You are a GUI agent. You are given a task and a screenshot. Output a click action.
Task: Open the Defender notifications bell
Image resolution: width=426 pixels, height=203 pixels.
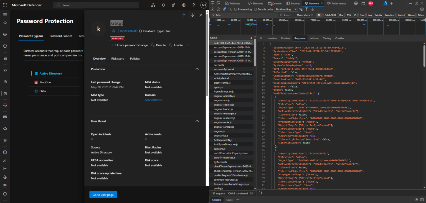tap(163, 5)
